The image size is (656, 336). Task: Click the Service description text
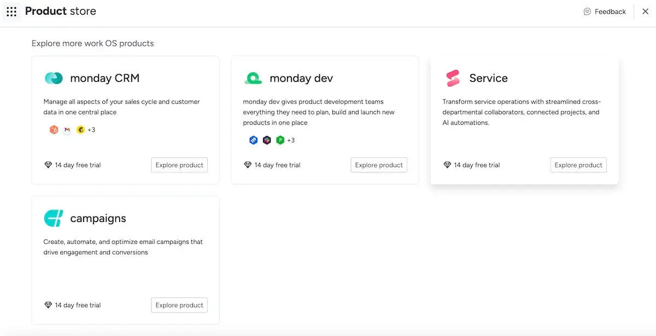tap(522, 112)
